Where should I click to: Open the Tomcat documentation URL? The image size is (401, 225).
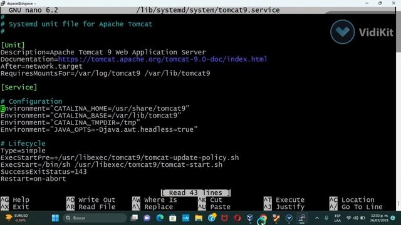click(163, 59)
